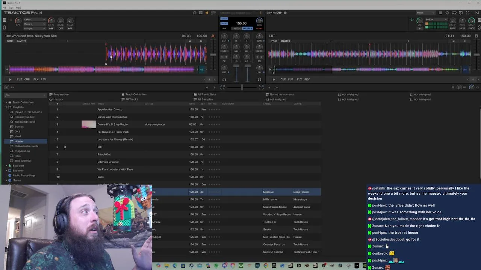Start playback on Deck A
The height and width of the screenshot is (270, 481).
coord(10,79)
